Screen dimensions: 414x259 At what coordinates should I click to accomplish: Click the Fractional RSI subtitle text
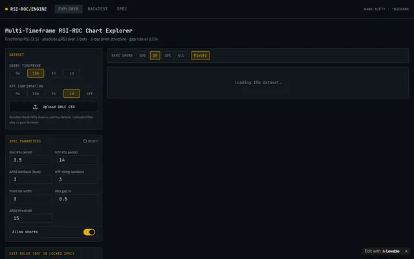[82, 39]
